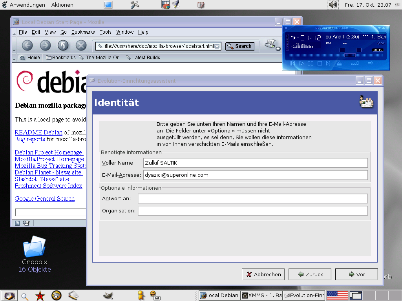Follow the README.Debian link
The width and height of the screenshot is (402, 301).
click(x=38, y=132)
